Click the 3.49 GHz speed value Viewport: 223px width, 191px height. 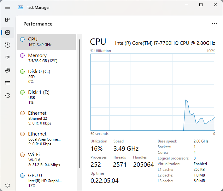coord(126,148)
